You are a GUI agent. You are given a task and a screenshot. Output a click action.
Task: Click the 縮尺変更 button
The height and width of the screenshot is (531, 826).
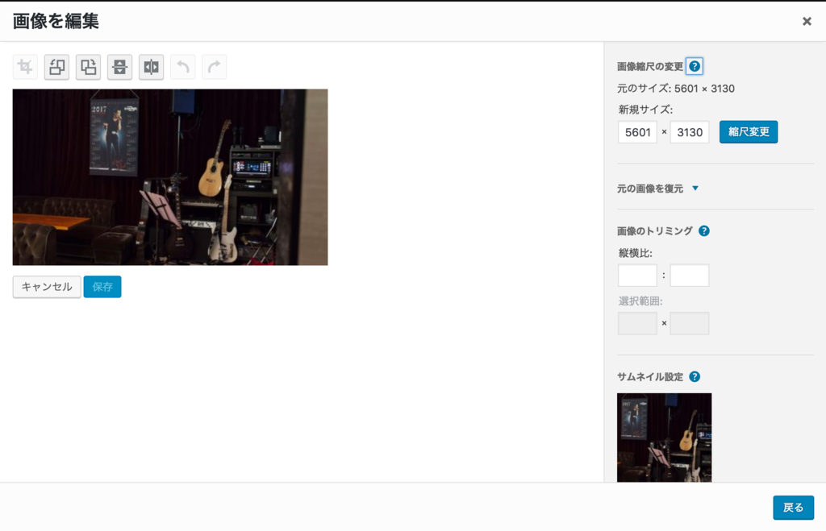tap(749, 131)
